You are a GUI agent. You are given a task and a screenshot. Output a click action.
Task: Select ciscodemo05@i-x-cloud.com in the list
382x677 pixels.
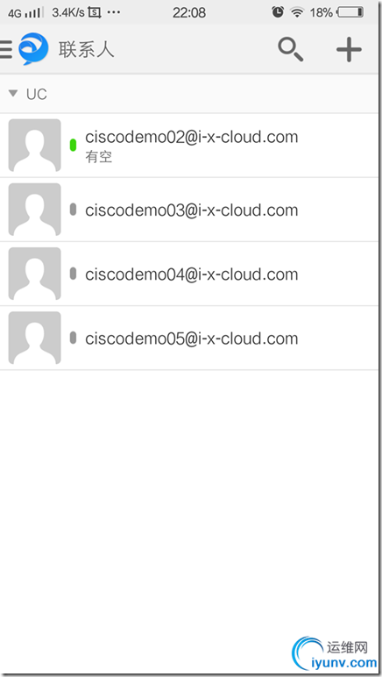click(x=189, y=338)
